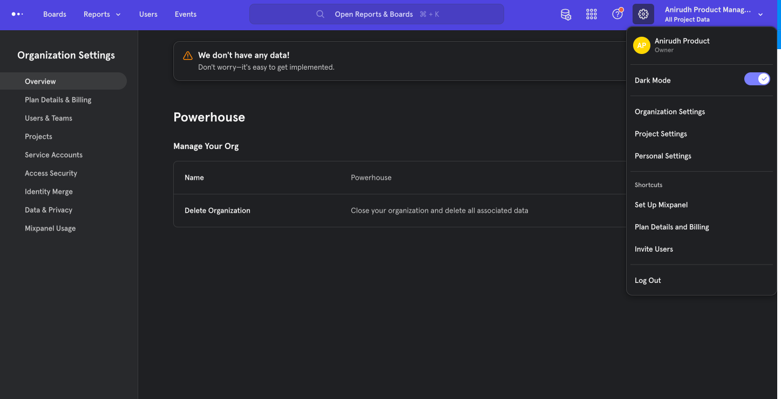The height and width of the screenshot is (399, 781).
Task: Click the All Project Data label
Action: [687, 19]
